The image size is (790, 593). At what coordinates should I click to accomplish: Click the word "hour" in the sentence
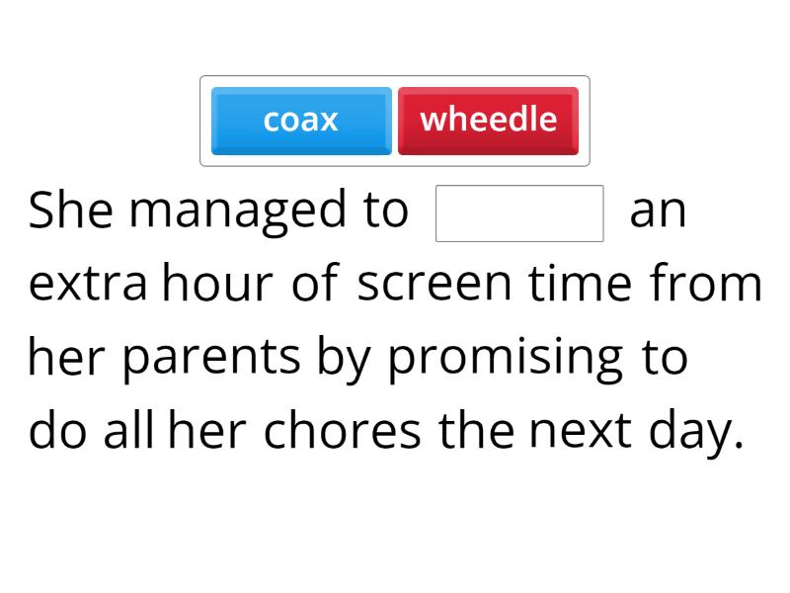(x=217, y=284)
